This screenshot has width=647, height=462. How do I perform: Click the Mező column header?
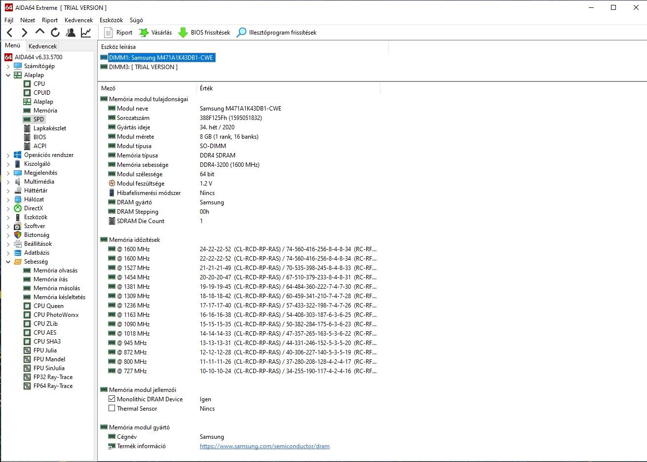pos(147,88)
